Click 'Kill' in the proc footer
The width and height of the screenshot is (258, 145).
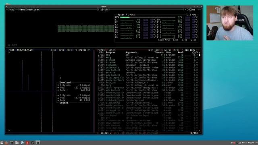[141, 133]
